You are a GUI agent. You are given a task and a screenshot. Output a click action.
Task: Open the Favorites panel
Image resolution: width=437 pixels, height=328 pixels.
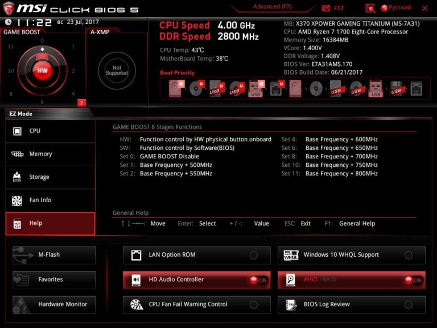54,280
